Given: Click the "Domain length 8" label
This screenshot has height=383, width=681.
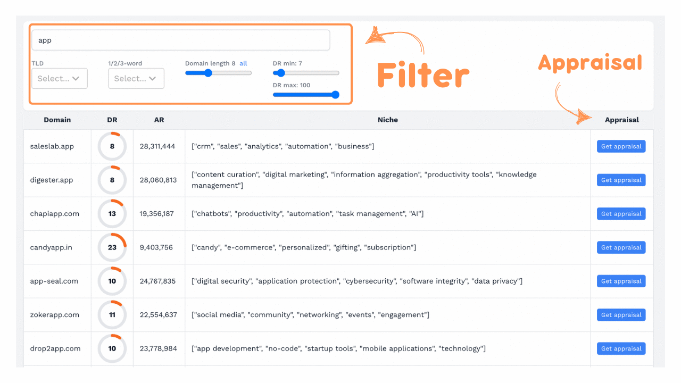Looking at the screenshot, I should pyautogui.click(x=210, y=63).
